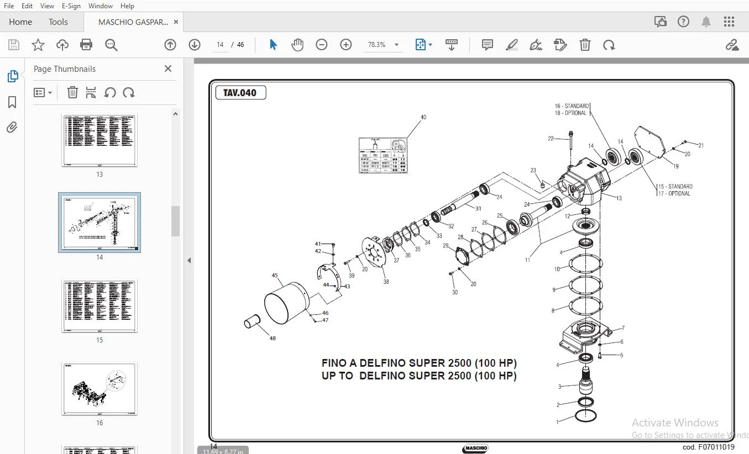The image size is (749, 454).
Task: Rotate thumbnails counterclockwise
Action: [110, 93]
